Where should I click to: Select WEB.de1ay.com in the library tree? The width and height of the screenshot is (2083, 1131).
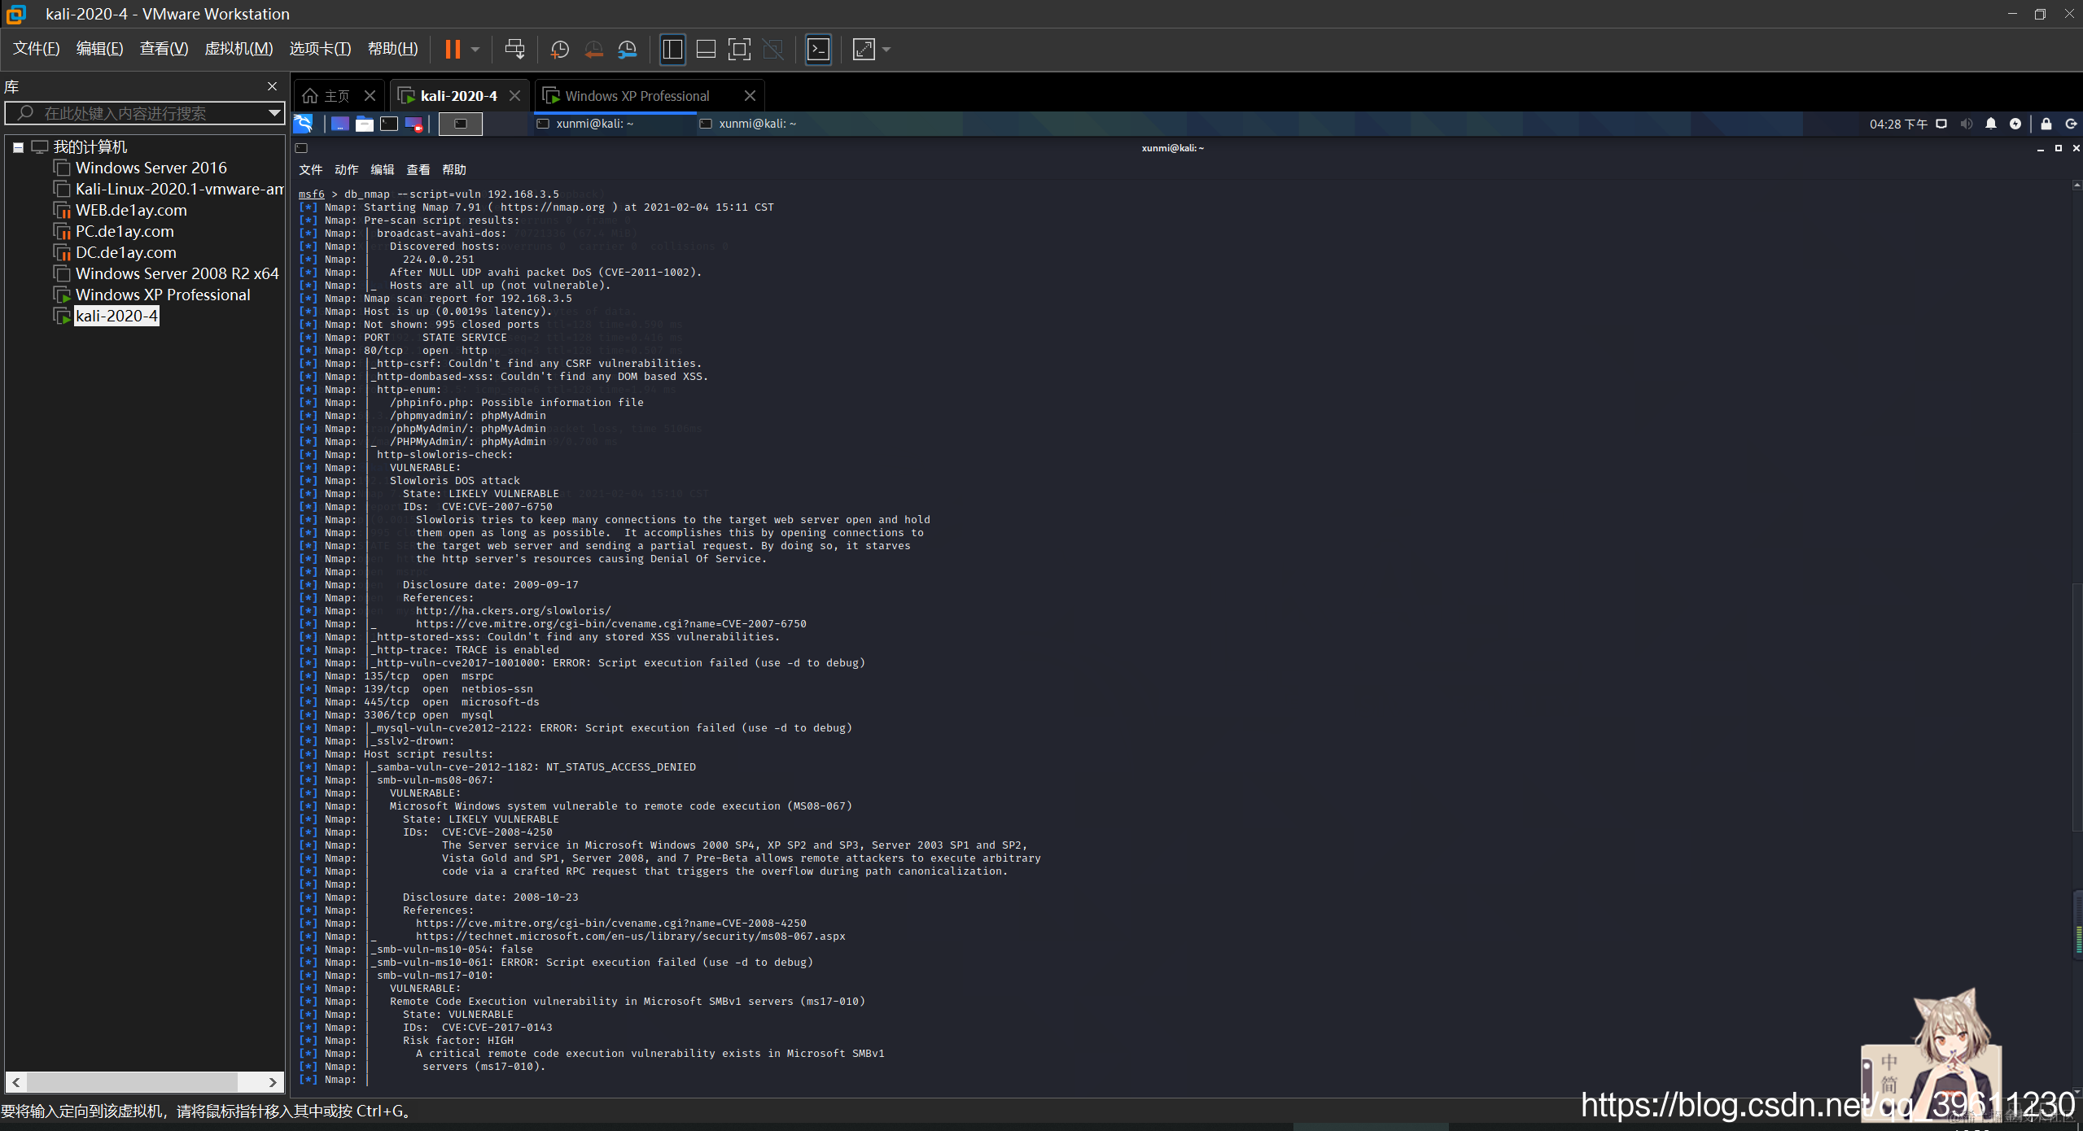pos(131,210)
